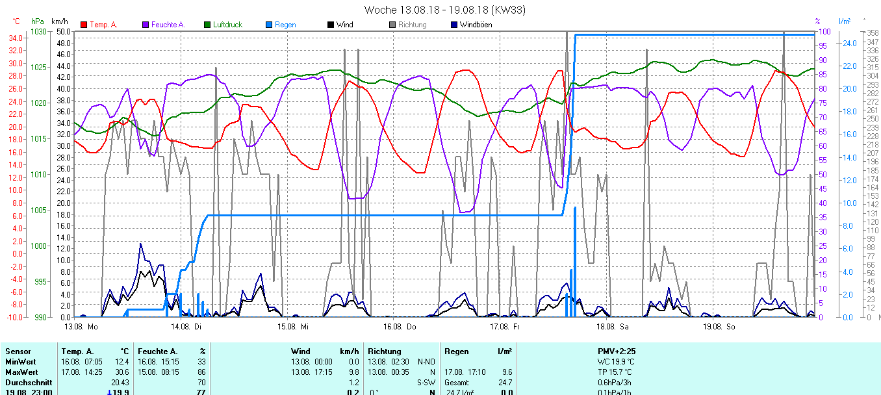Click the black Wind legend square
This screenshot has height=395, width=881.
point(331,25)
